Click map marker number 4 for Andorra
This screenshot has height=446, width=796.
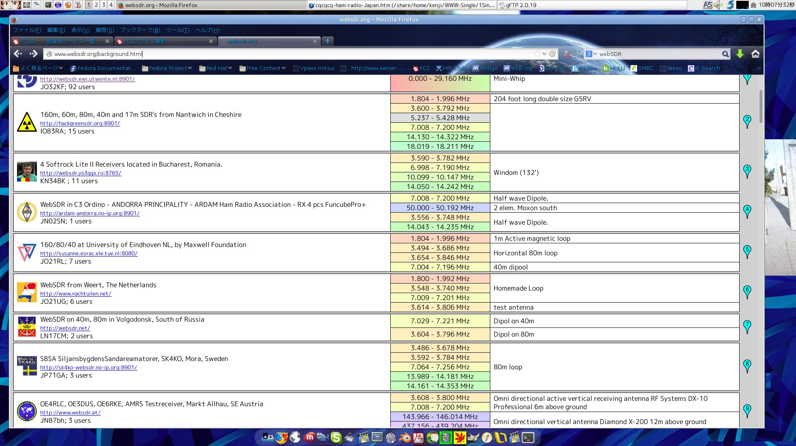747,211
